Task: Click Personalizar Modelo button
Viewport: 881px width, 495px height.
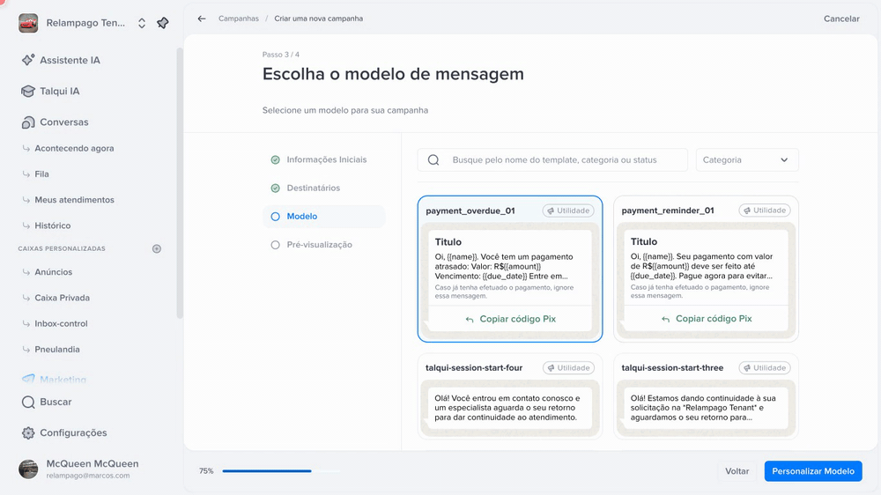Action: point(813,471)
